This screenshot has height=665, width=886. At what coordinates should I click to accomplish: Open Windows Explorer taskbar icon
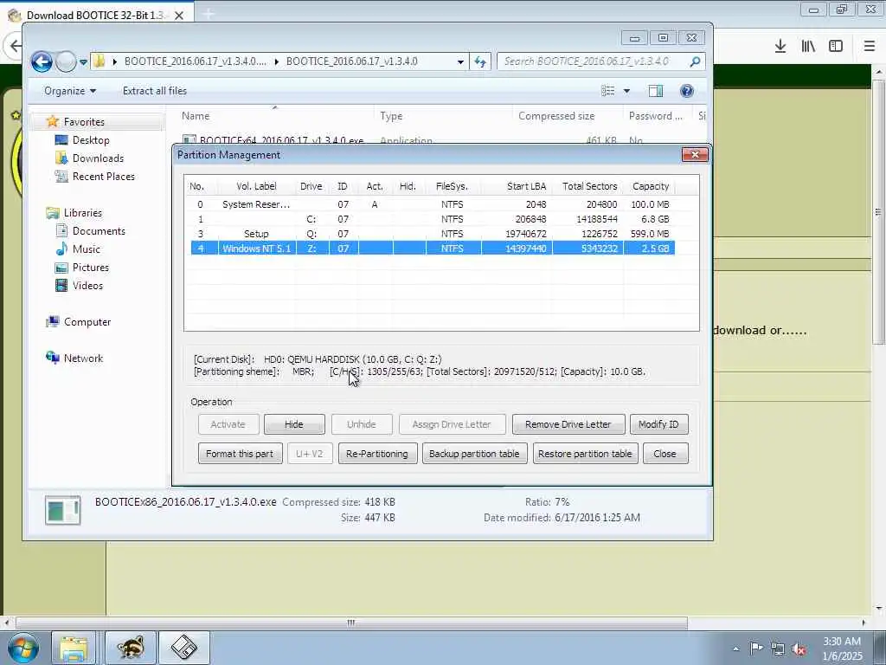point(74,648)
